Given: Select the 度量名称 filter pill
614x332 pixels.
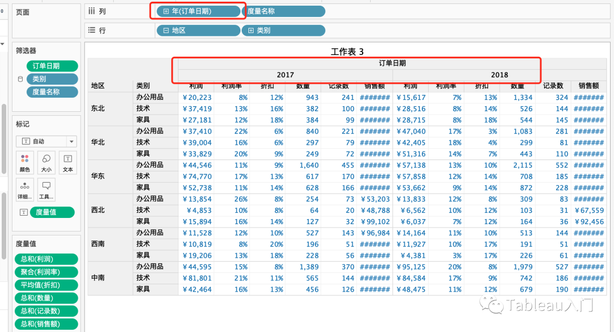Looking at the screenshot, I should click(52, 92).
